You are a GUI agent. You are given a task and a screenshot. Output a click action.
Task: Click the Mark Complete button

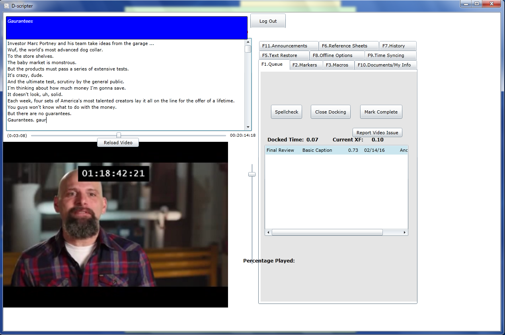tap(381, 112)
